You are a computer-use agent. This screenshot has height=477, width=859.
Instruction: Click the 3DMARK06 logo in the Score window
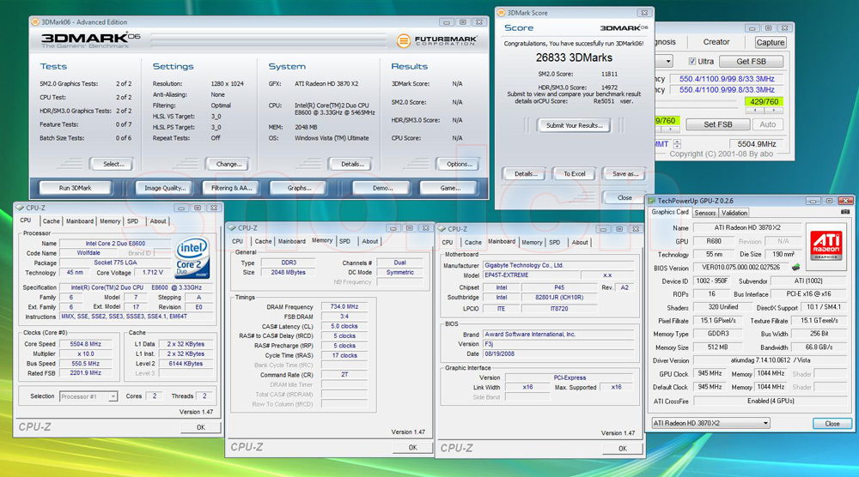pos(624,28)
